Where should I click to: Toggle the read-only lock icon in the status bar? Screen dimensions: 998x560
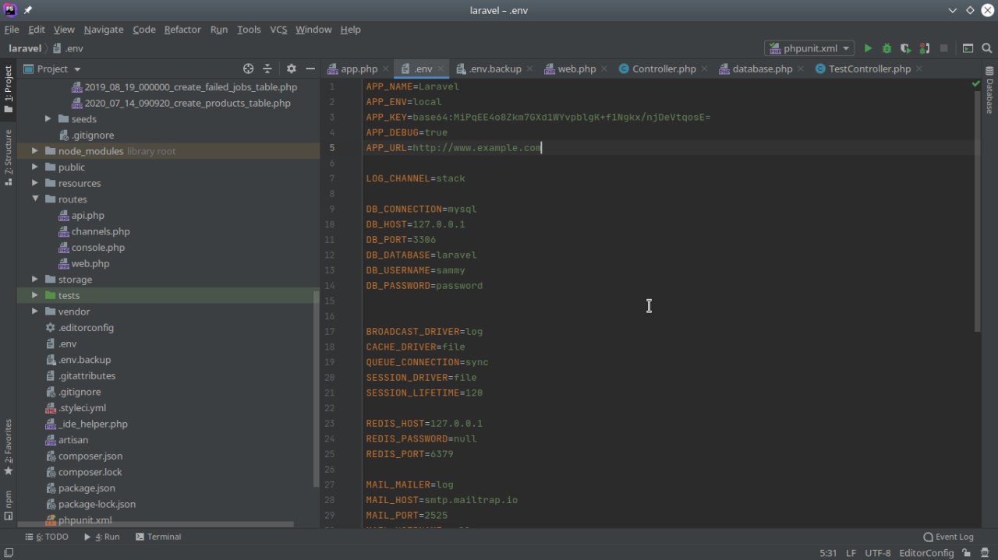coord(967,553)
